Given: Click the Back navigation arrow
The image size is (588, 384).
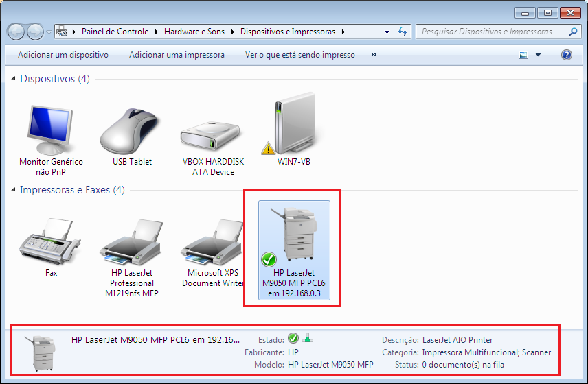Looking at the screenshot, I should (16, 32).
